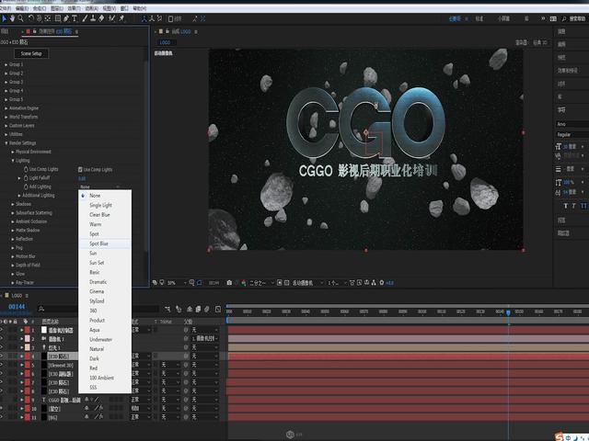Expand the Ambient Occlusion group

tap(13, 221)
